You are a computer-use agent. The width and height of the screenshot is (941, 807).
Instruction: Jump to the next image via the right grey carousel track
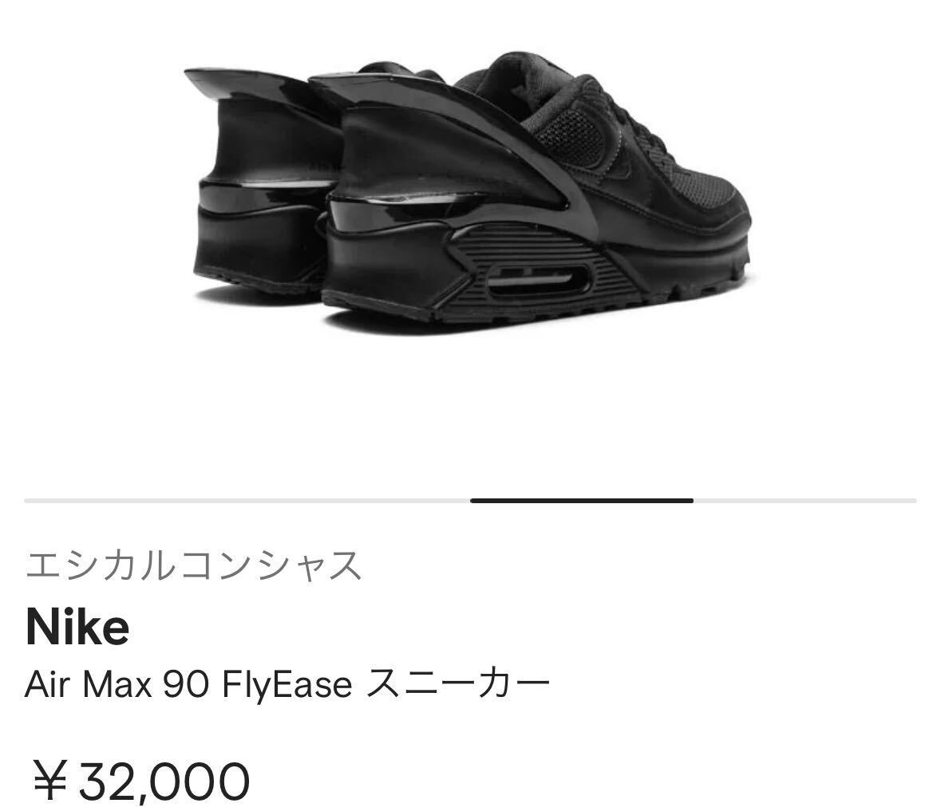pos(805,501)
